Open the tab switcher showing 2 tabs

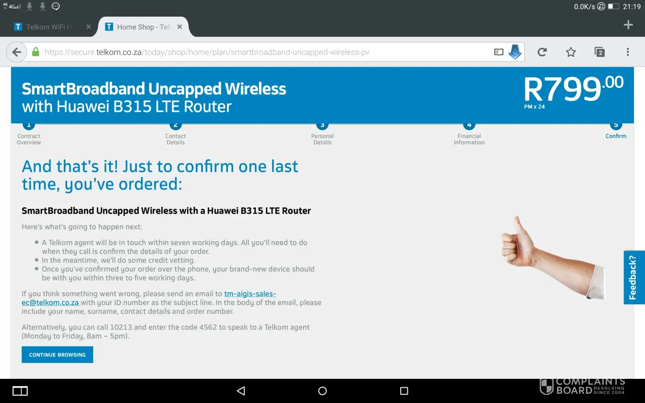[x=599, y=52]
